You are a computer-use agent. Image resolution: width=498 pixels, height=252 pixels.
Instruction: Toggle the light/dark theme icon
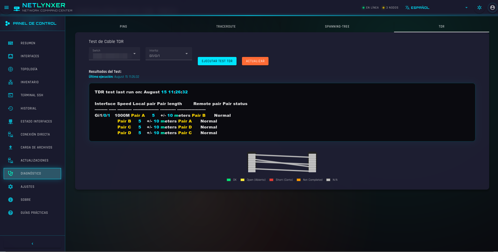(479, 8)
